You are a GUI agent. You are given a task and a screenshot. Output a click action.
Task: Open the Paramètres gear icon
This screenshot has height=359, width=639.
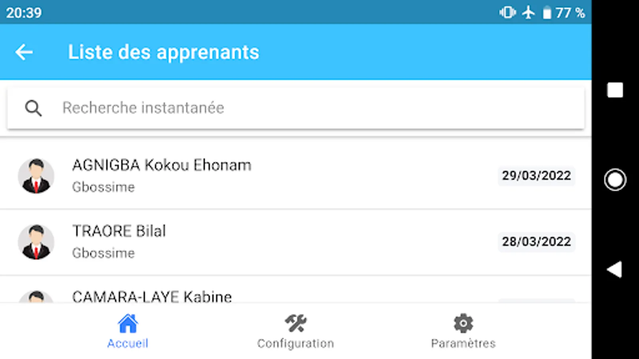click(463, 323)
